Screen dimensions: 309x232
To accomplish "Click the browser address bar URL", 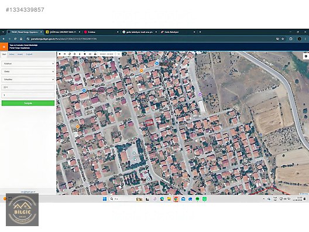I will tap(64, 39).
